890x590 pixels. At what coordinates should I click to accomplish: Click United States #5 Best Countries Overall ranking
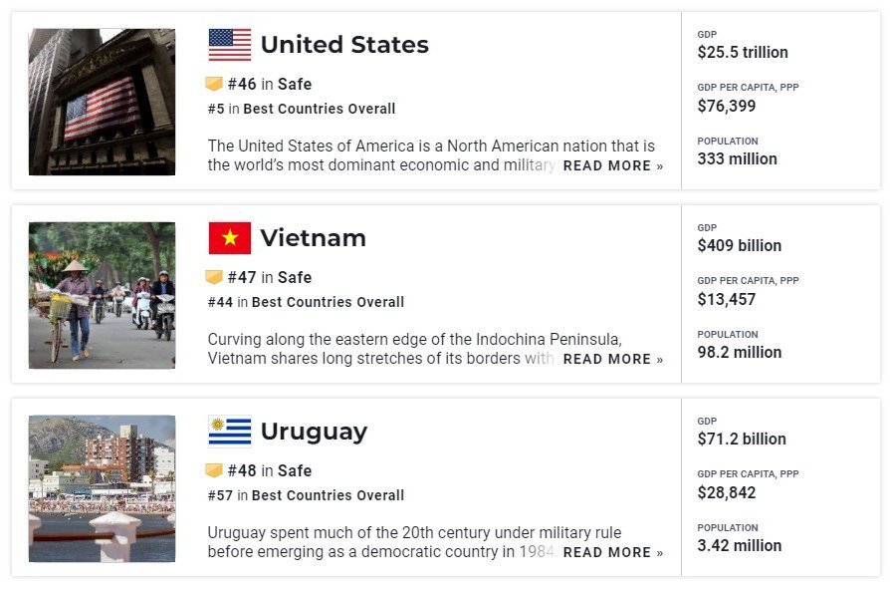pyautogui.click(x=302, y=109)
